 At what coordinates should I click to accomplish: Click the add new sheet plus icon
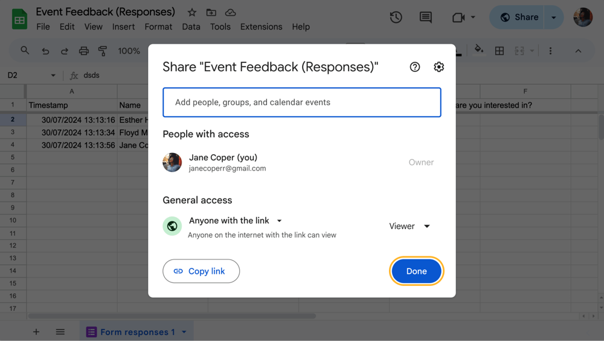(x=36, y=332)
